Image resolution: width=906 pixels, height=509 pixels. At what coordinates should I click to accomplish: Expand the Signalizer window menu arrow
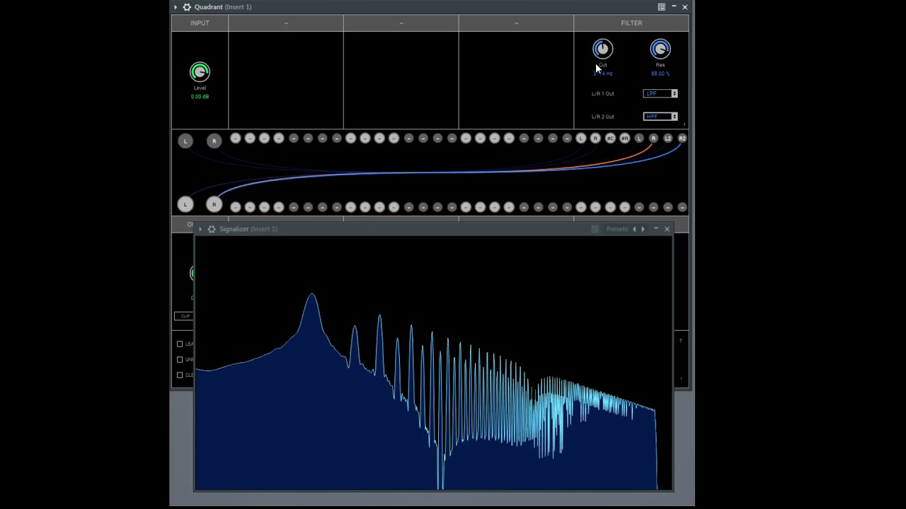200,229
